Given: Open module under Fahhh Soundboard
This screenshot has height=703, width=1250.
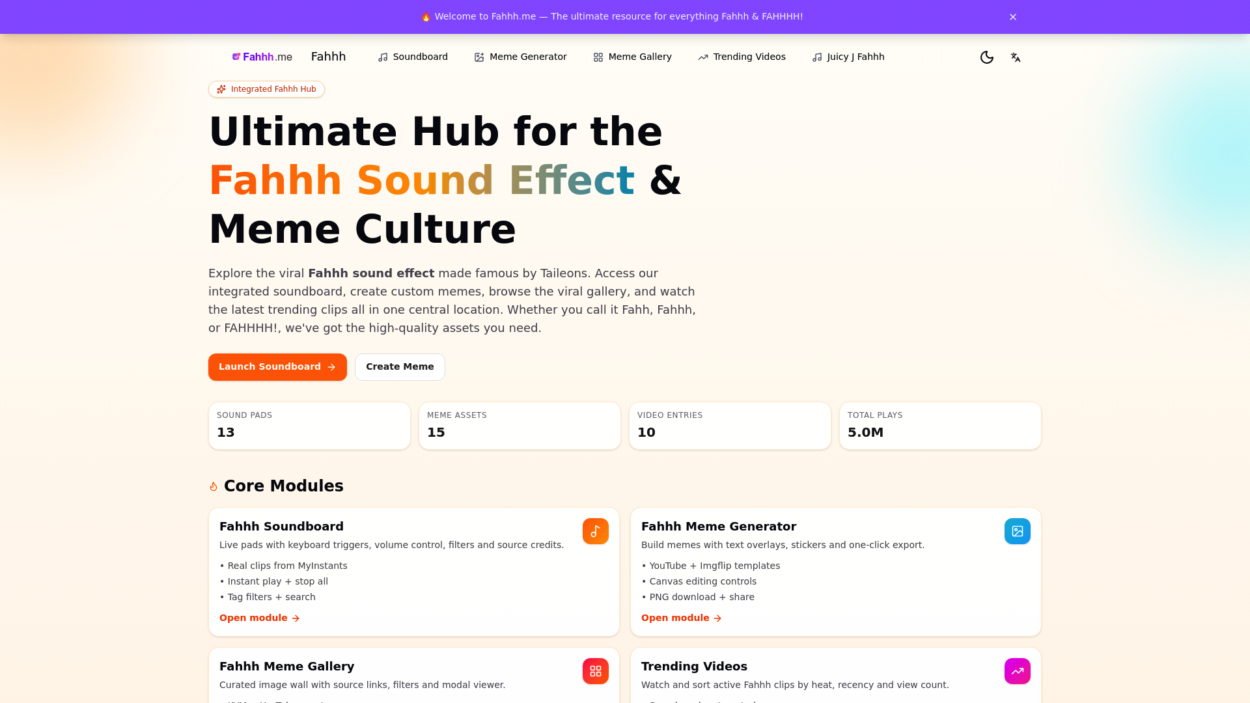Looking at the screenshot, I should pos(258,618).
